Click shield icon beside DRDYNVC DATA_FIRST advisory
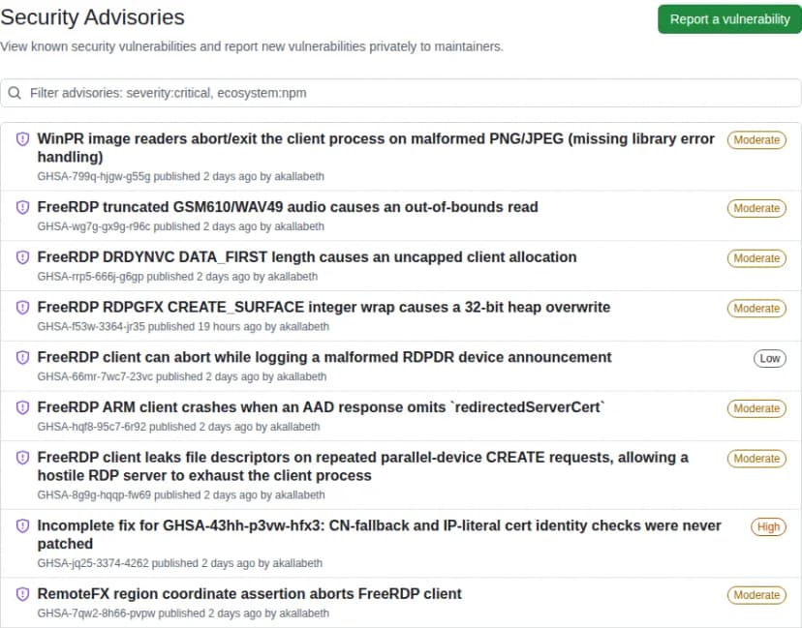The width and height of the screenshot is (802, 628). coord(22,257)
